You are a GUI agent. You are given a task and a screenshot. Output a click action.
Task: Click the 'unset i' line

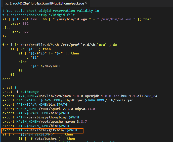10,88
